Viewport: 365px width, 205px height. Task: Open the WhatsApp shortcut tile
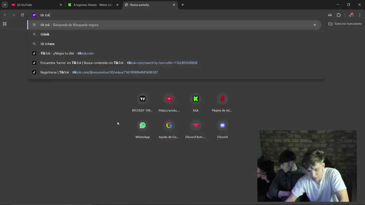(x=143, y=129)
